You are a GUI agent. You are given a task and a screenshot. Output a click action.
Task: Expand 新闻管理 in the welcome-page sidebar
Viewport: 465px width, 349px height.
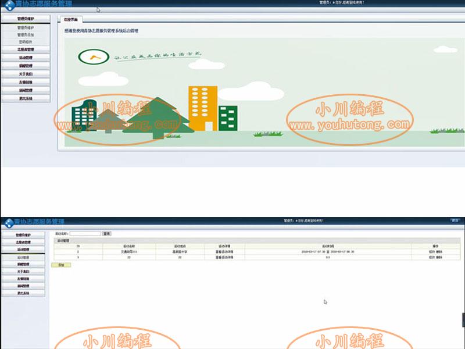(x=26, y=90)
